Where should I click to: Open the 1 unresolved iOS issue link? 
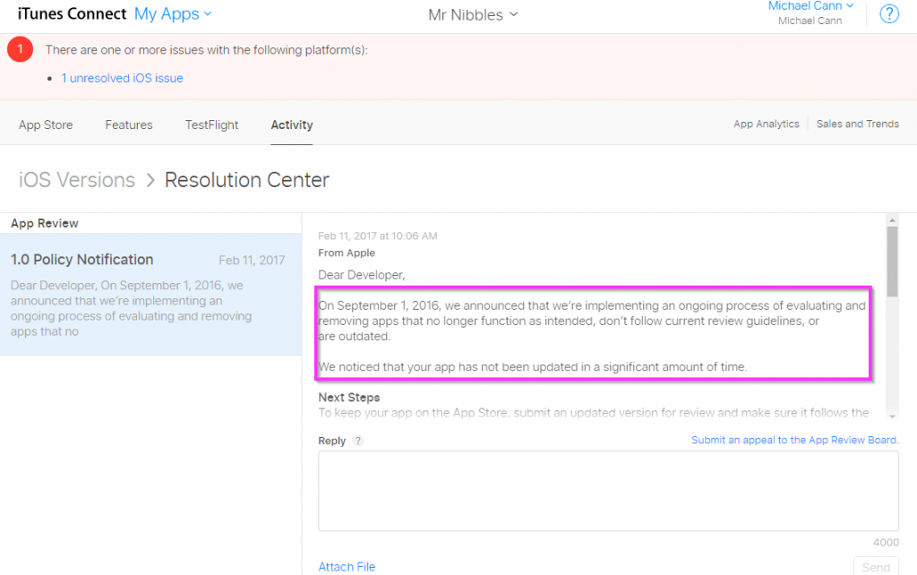[122, 78]
